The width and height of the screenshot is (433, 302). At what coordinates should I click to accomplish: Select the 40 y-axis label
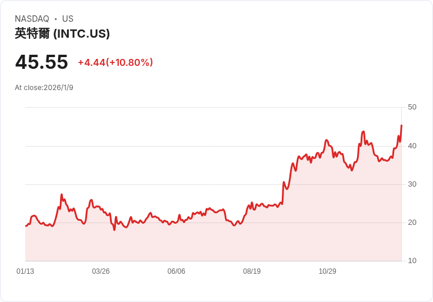click(x=412, y=145)
